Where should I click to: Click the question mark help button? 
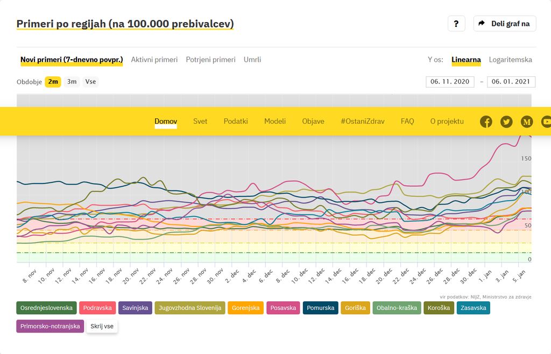[456, 24]
